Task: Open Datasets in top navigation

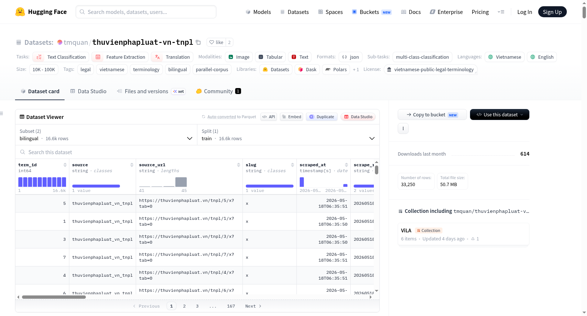Action: (x=294, y=12)
